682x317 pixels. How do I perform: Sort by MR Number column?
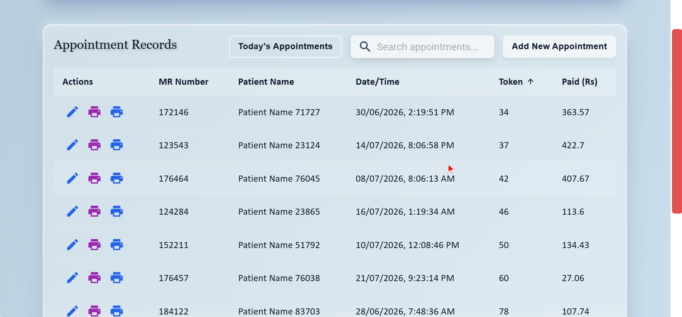point(183,82)
